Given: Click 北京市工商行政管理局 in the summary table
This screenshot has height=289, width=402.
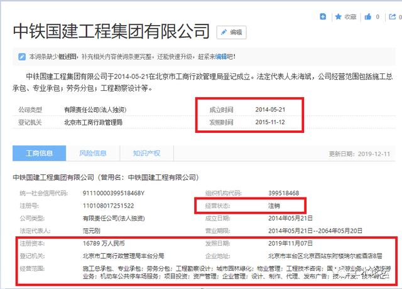Looking at the screenshot, I should [94, 122].
